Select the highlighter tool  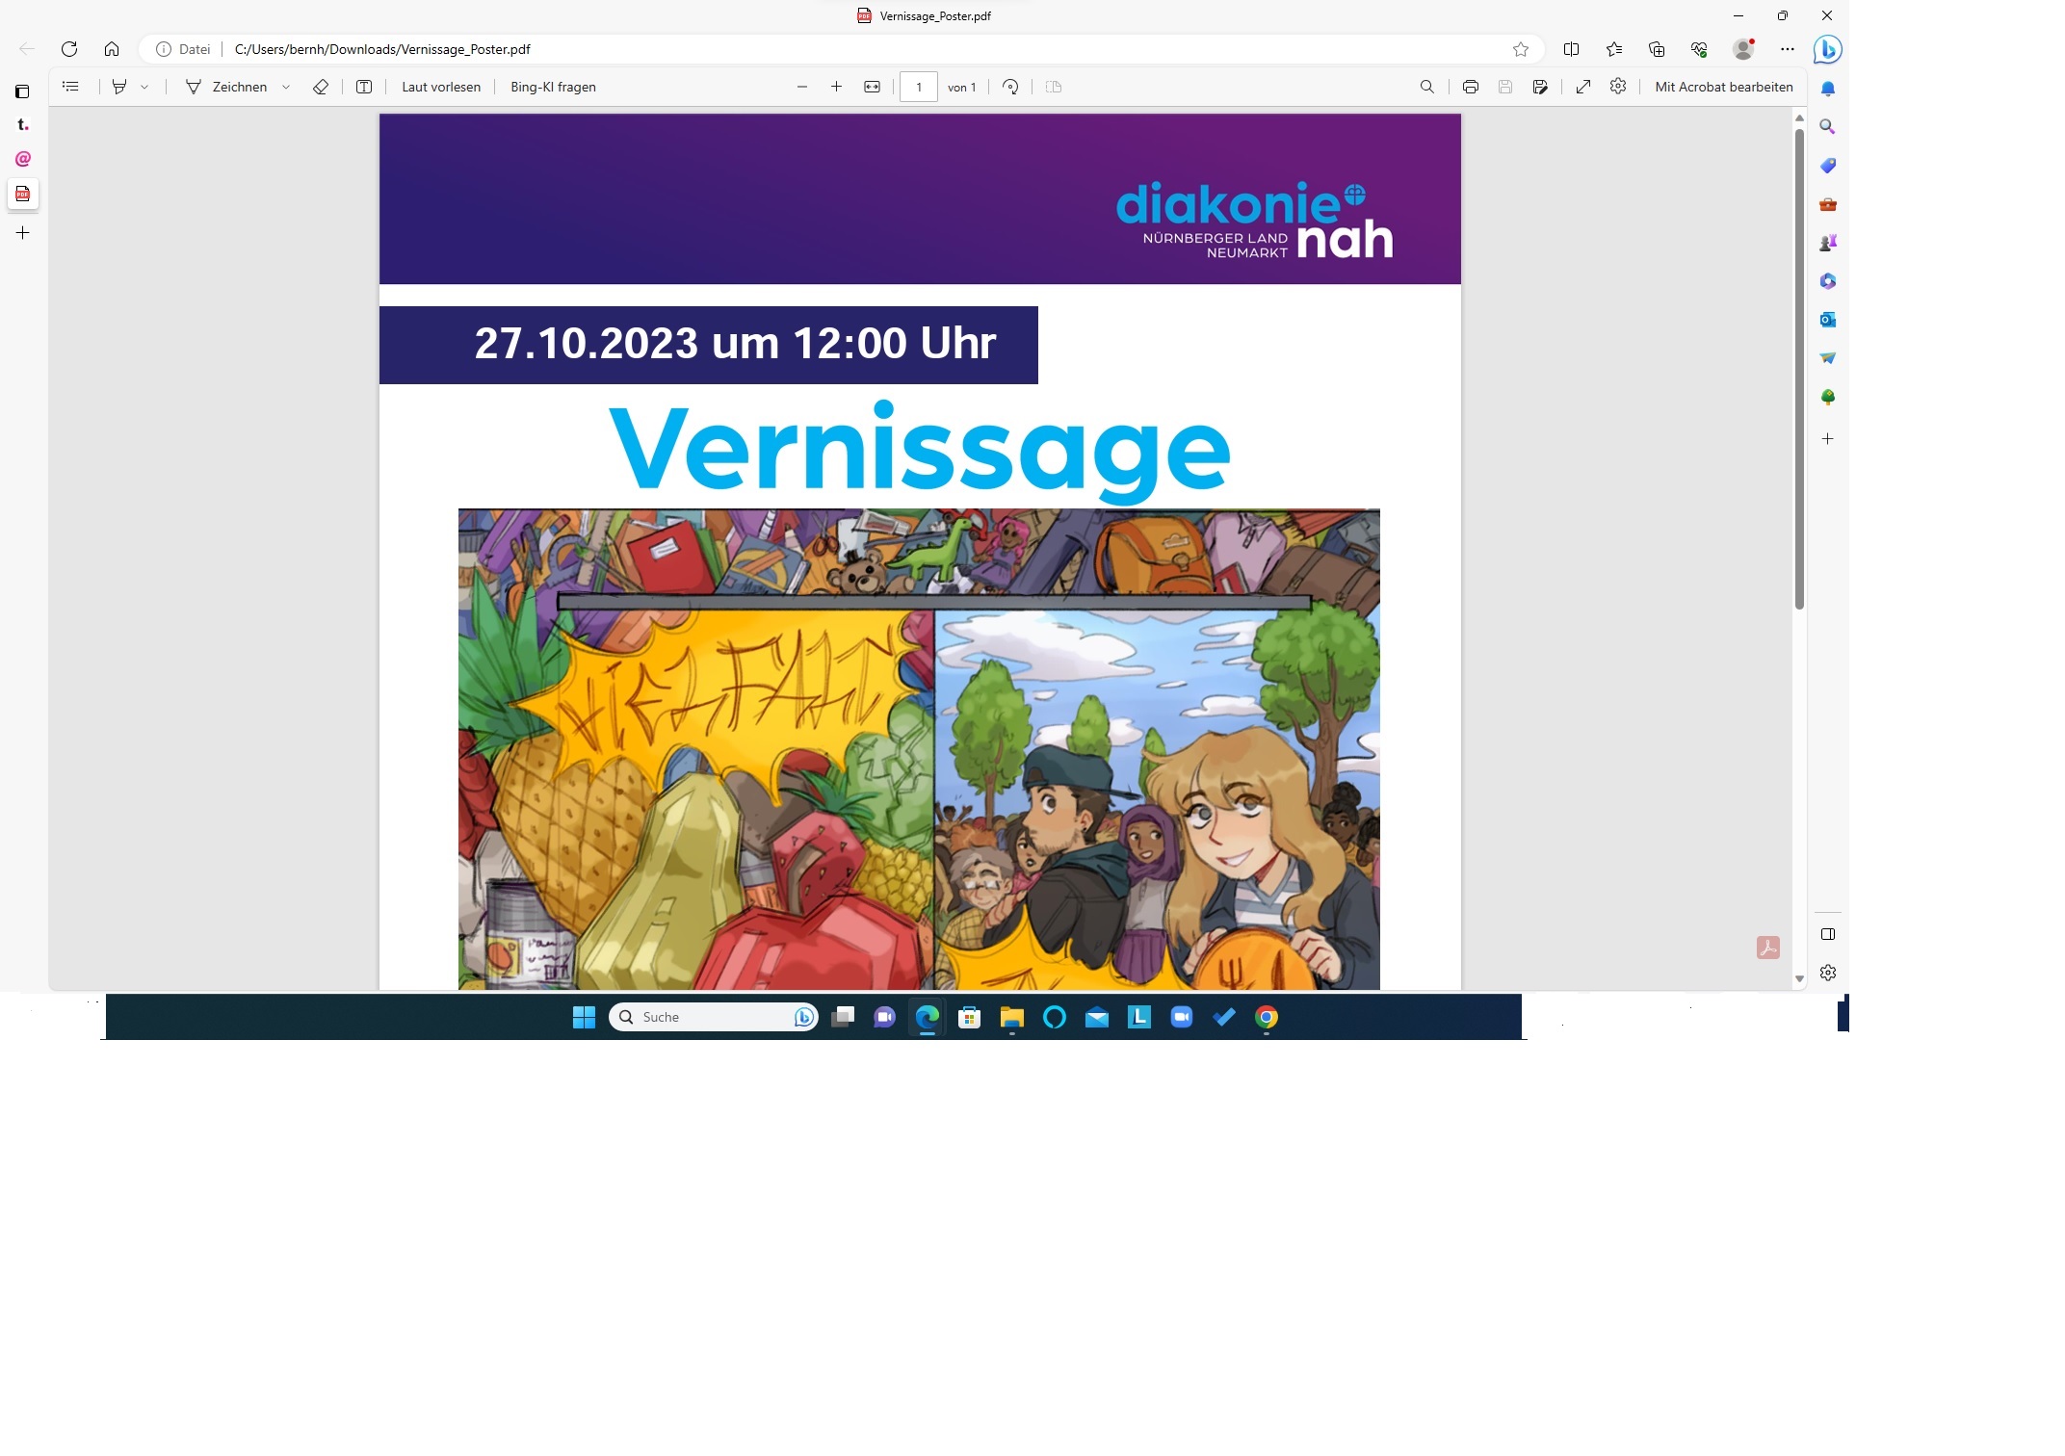119,87
